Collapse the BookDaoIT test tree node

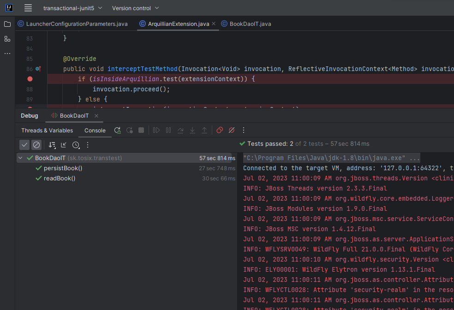20,158
